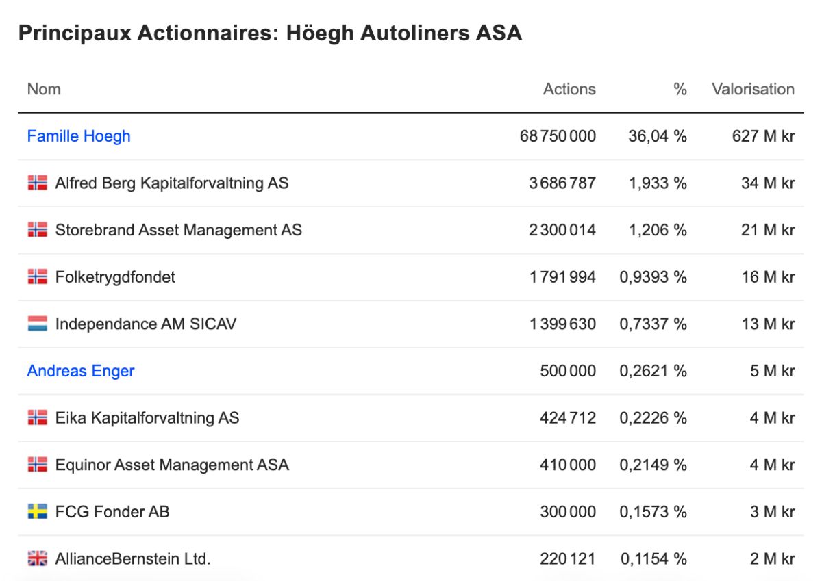Click the Actions column header
This screenshot has width=822, height=581.
pos(569,89)
